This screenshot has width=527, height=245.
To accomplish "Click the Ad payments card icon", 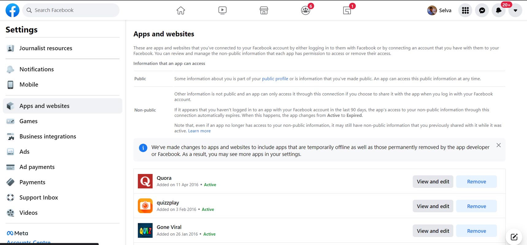I will click(10, 167).
